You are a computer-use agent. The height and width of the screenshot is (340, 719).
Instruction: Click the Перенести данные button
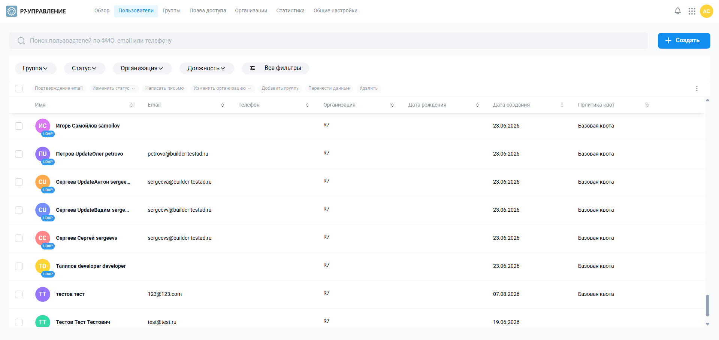[329, 89]
